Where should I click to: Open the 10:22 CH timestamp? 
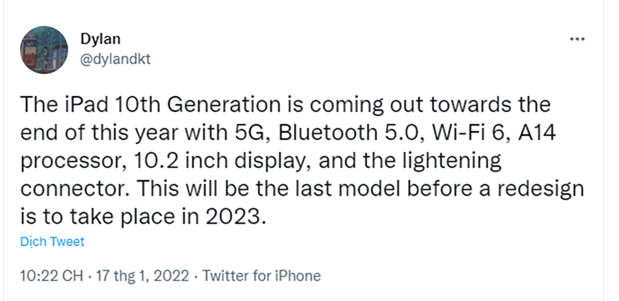coord(52,276)
